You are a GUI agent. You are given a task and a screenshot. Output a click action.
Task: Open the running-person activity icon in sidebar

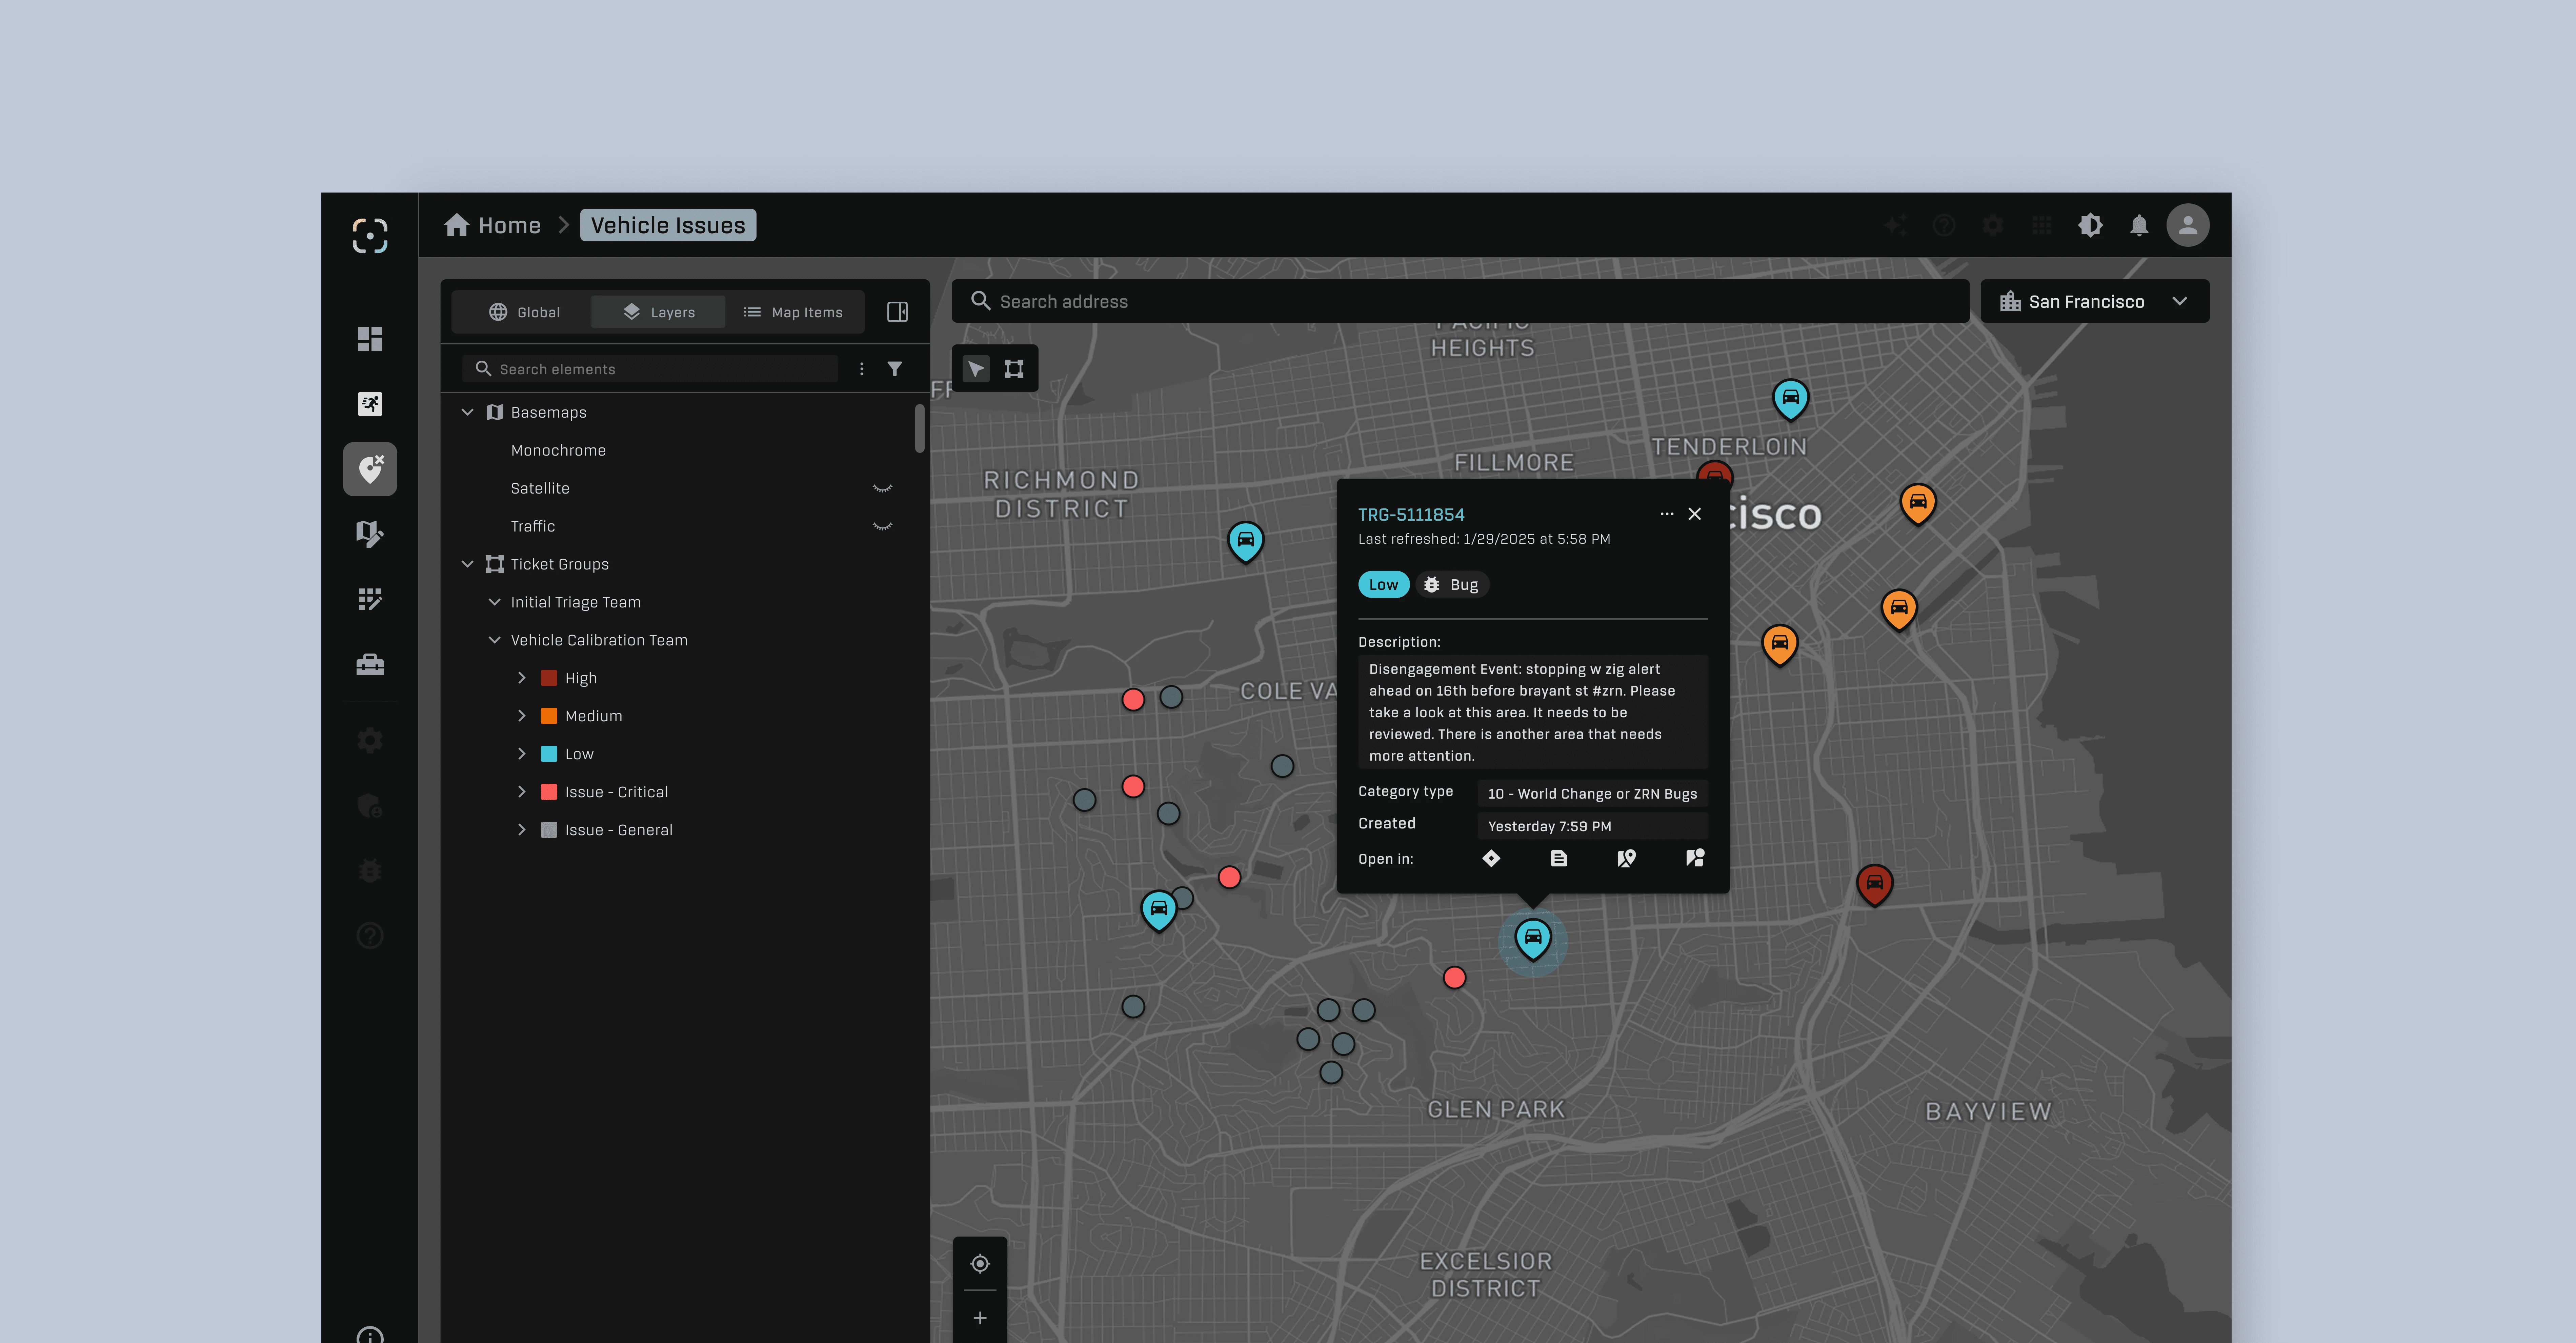[x=370, y=404]
